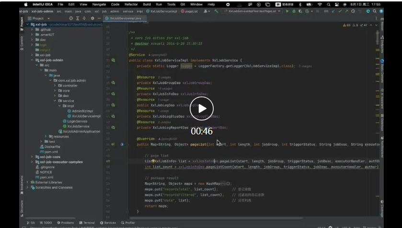This screenshot has width=402, height=228.
Task: Expand External Libraries node
Action: point(27,182)
